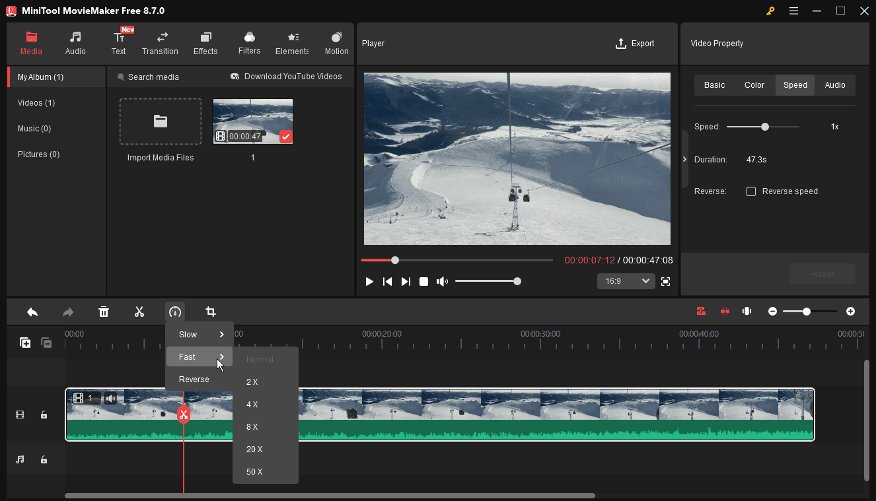Open the Audio library tab

tap(75, 44)
